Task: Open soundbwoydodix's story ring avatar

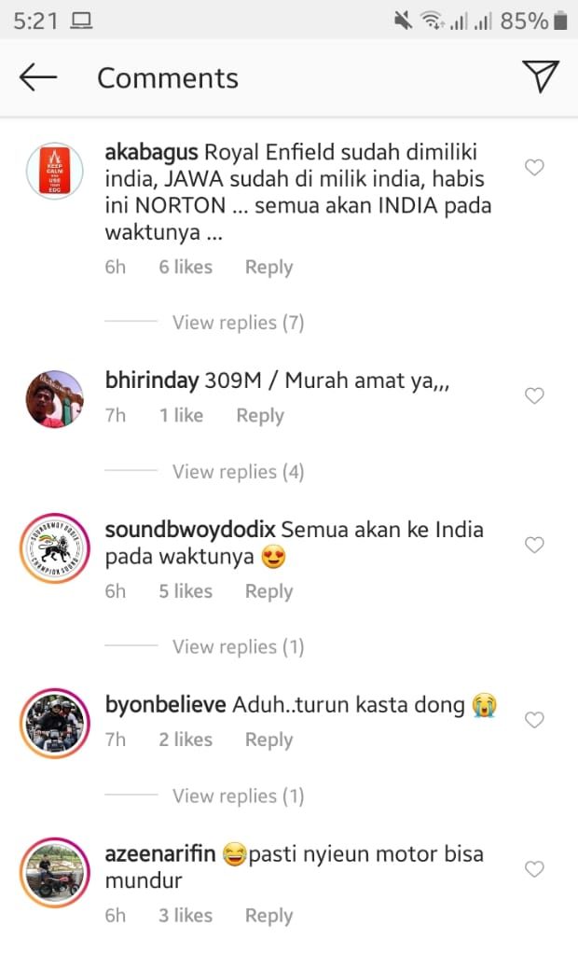Action: coord(55,548)
